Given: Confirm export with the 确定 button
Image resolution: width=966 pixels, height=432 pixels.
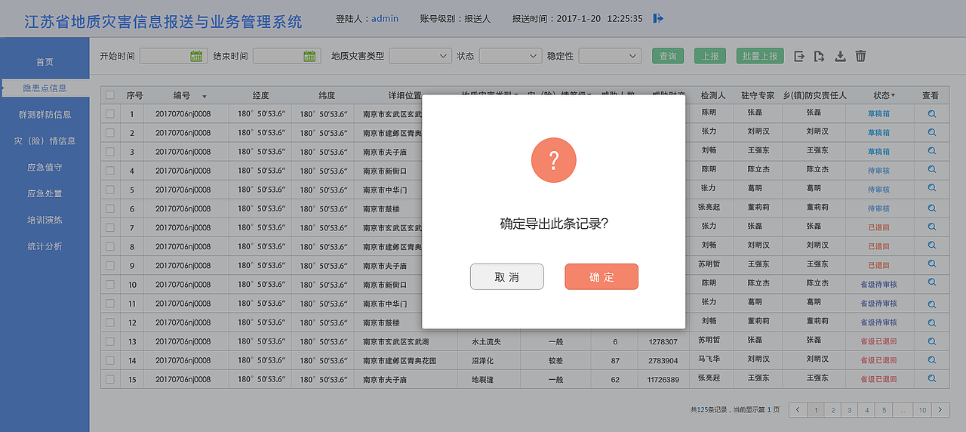Looking at the screenshot, I should click(601, 276).
